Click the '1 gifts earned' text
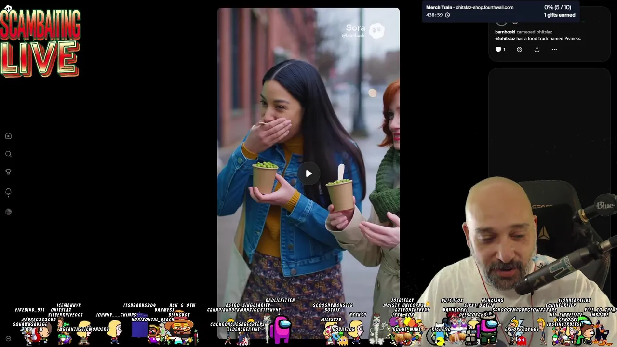The width and height of the screenshot is (617, 347). tap(560, 15)
